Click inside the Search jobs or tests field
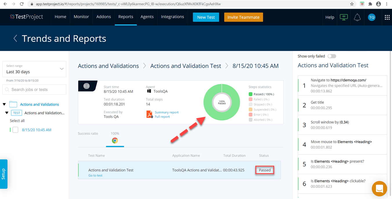Screen dimensions: 392x199 click(x=34, y=90)
